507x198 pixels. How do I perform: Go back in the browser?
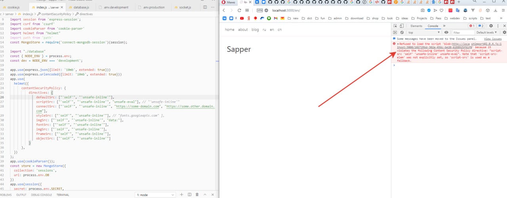click(x=224, y=10)
